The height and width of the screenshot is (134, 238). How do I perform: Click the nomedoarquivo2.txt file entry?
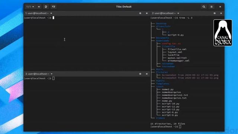point(175,95)
